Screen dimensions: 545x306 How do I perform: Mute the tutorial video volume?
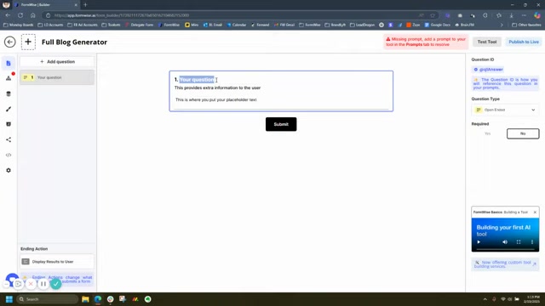tap(505, 242)
